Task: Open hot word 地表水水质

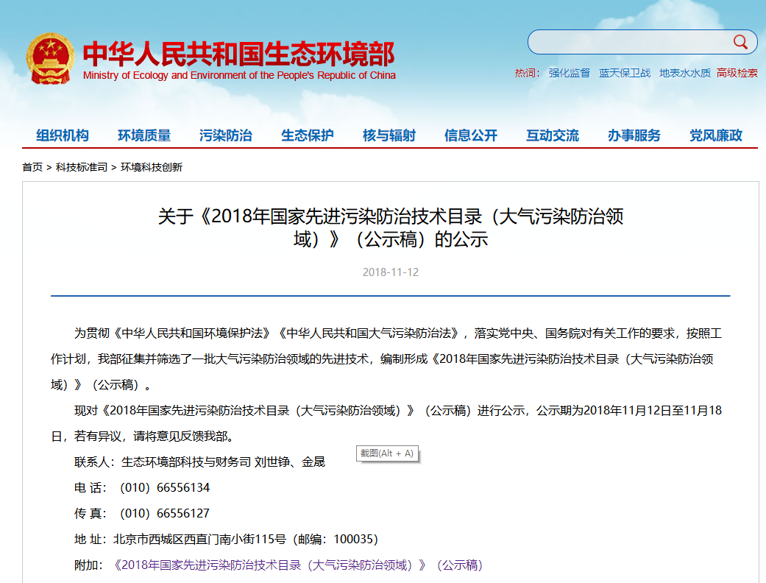Action: pos(685,74)
